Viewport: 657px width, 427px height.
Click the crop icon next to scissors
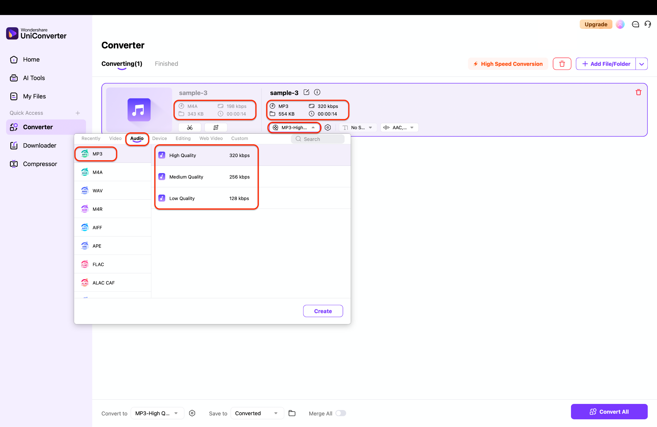tap(216, 128)
